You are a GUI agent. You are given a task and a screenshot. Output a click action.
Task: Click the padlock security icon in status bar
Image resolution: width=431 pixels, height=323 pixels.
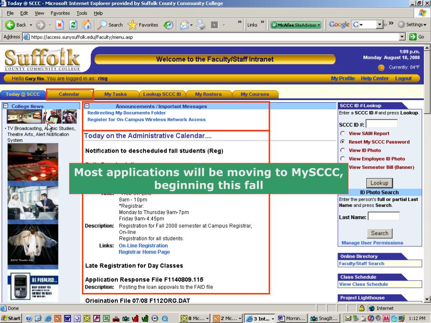[x=362, y=308]
